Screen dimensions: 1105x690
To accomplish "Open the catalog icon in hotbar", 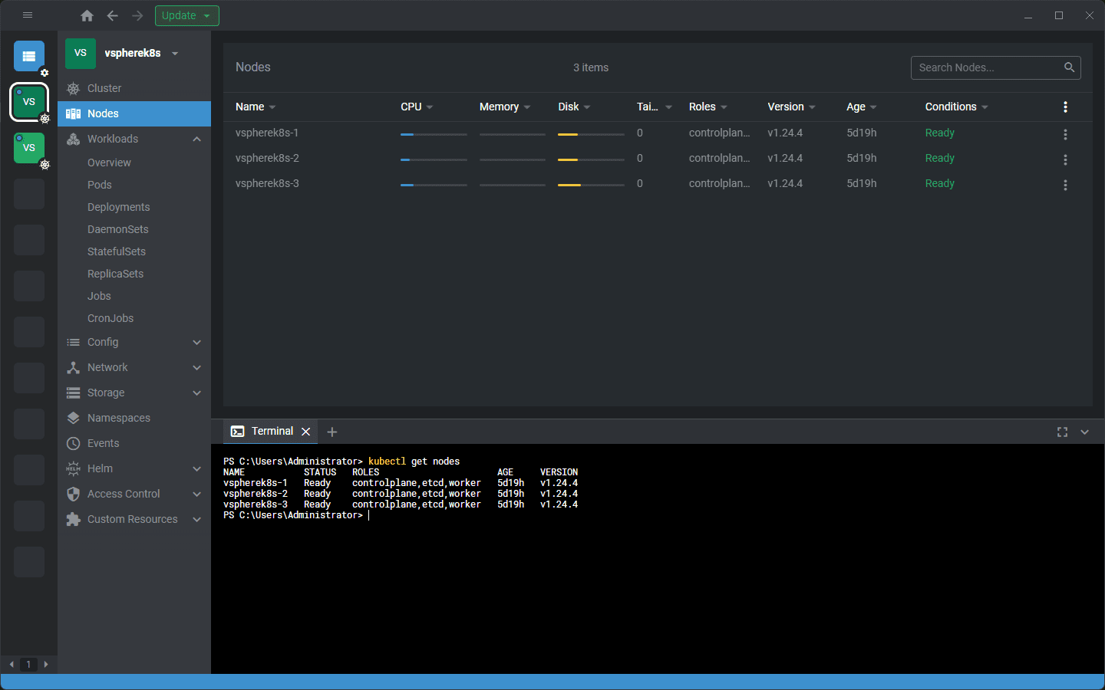I will pyautogui.click(x=29, y=56).
